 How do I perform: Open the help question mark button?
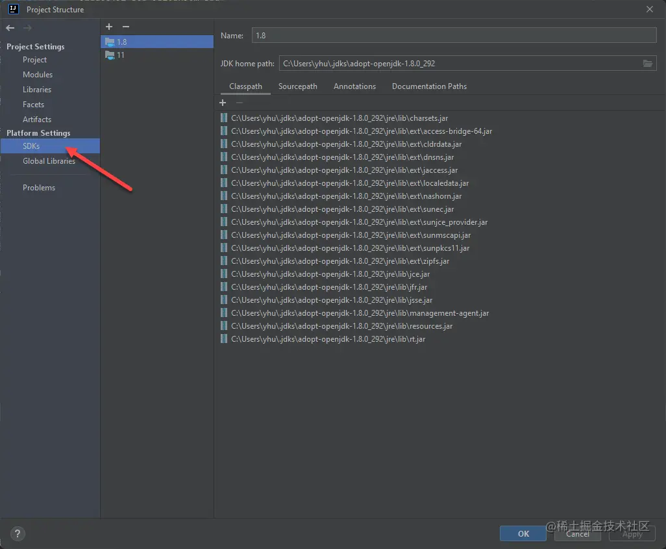point(18,533)
